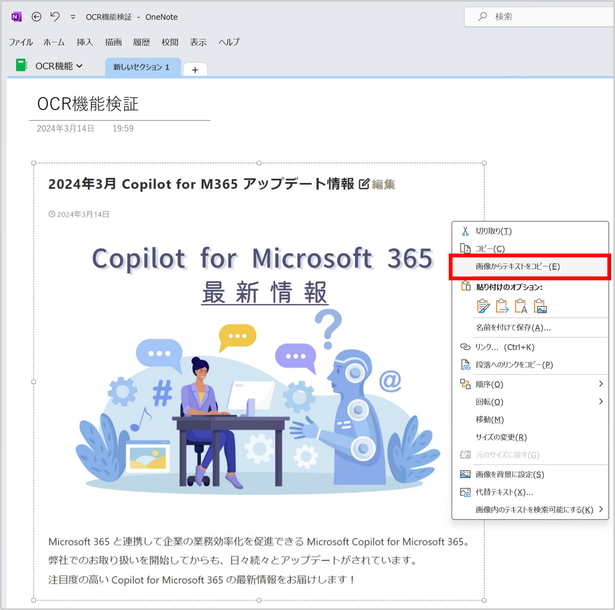Select the merge-formatting paste option icon

coord(502,306)
